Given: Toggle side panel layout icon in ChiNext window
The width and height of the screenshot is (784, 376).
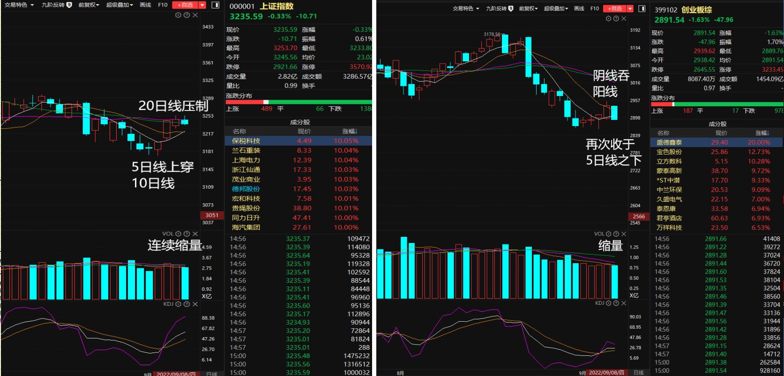Looking at the screenshot, I should [642, 8].
